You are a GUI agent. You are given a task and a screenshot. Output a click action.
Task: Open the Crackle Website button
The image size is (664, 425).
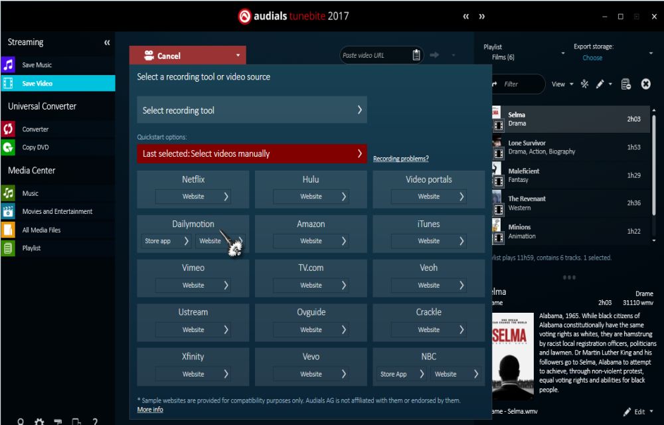point(428,330)
